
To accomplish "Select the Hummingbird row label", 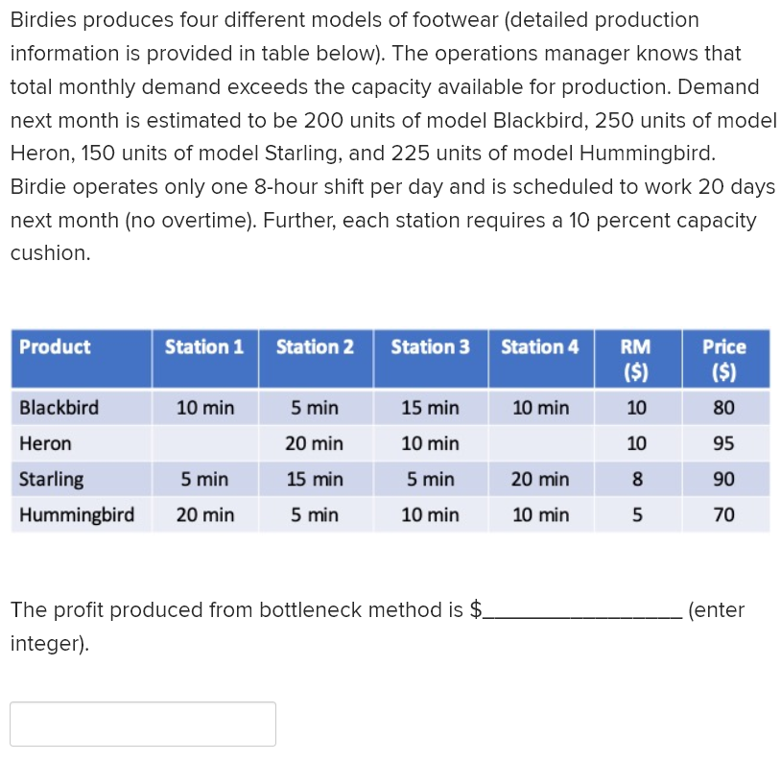I will pos(77,515).
